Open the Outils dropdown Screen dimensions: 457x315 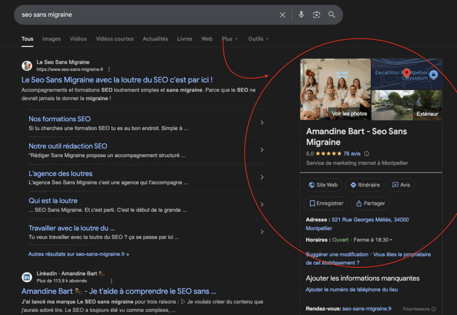click(258, 39)
